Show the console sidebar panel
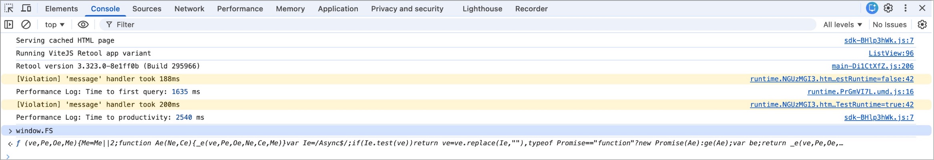Viewport: 934px width, 160px height. point(9,25)
